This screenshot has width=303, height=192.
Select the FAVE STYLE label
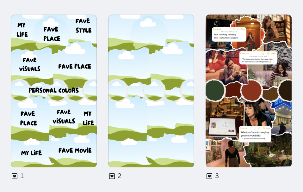tap(83, 26)
